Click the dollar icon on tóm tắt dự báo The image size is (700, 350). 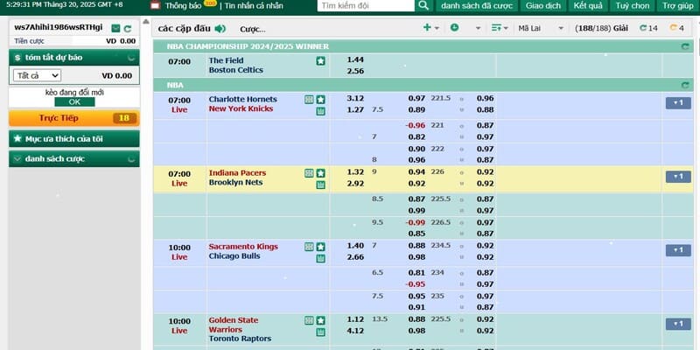click(x=17, y=58)
